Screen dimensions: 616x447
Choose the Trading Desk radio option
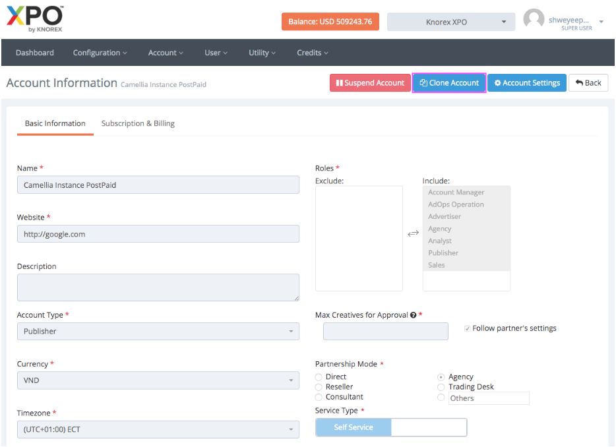(x=441, y=387)
